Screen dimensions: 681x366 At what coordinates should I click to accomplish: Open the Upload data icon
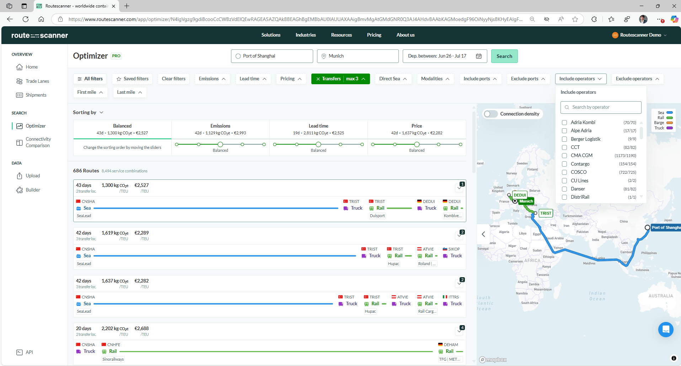[x=20, y=176]
